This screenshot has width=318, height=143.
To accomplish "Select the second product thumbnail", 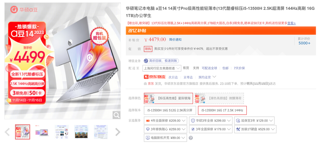I will 42,132.
